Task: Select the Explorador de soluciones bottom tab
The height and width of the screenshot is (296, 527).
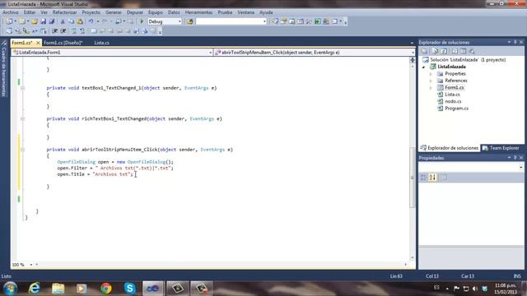Action: pyautogui.click(x=450, y=148)
